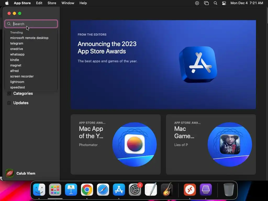Select trending search magnet
Viewport: 268px width, 201px height.
[x=16, y=65]
